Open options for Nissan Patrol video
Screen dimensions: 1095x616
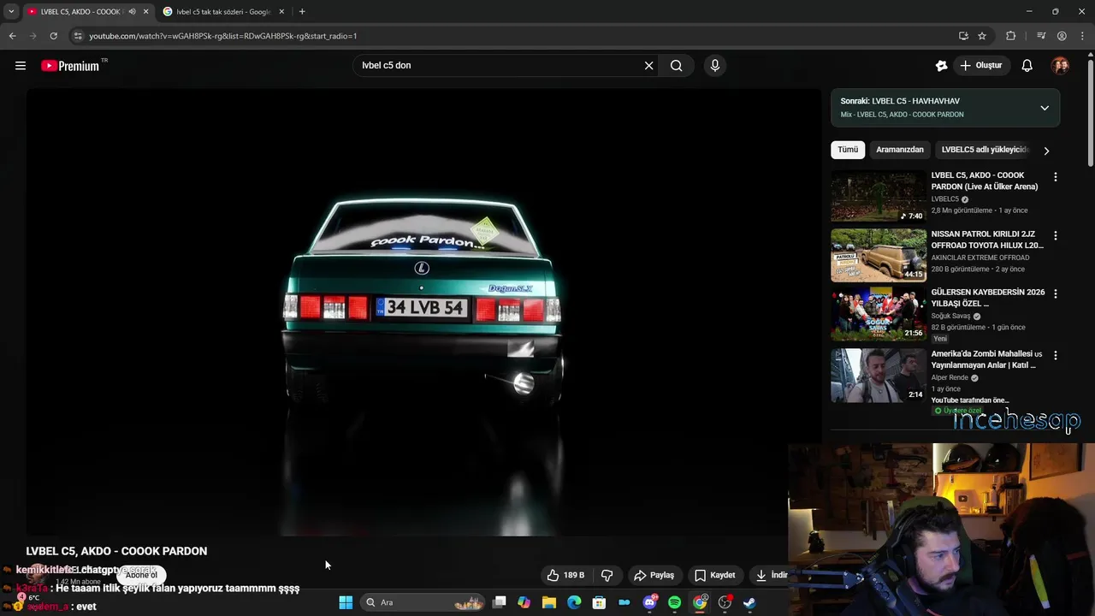point(1055,235)
